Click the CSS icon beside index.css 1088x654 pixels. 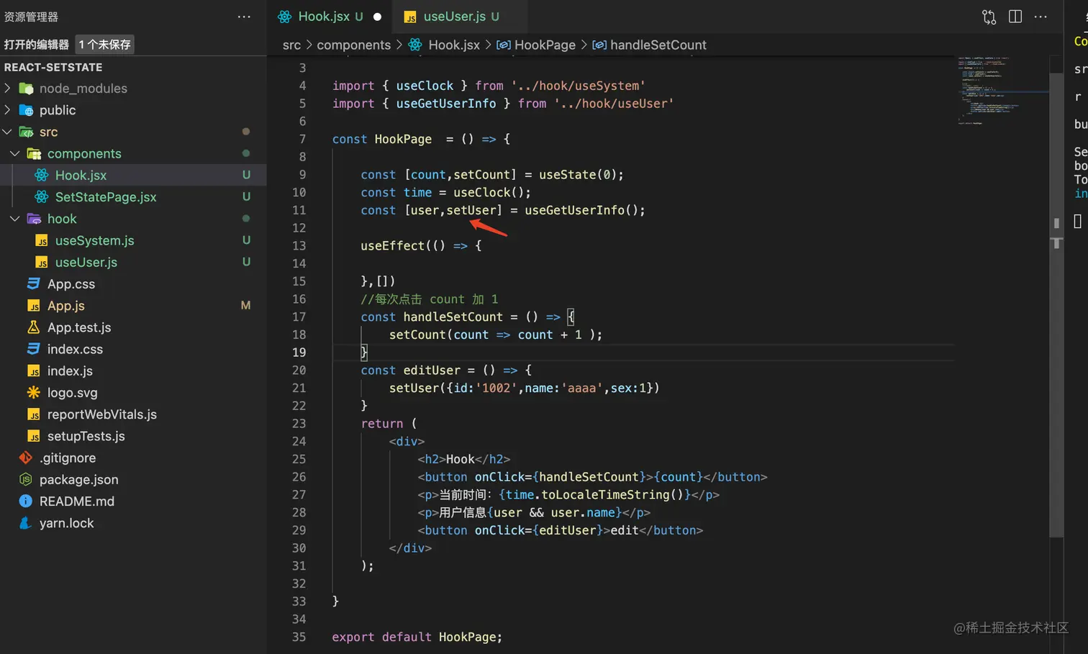point(34,349)
